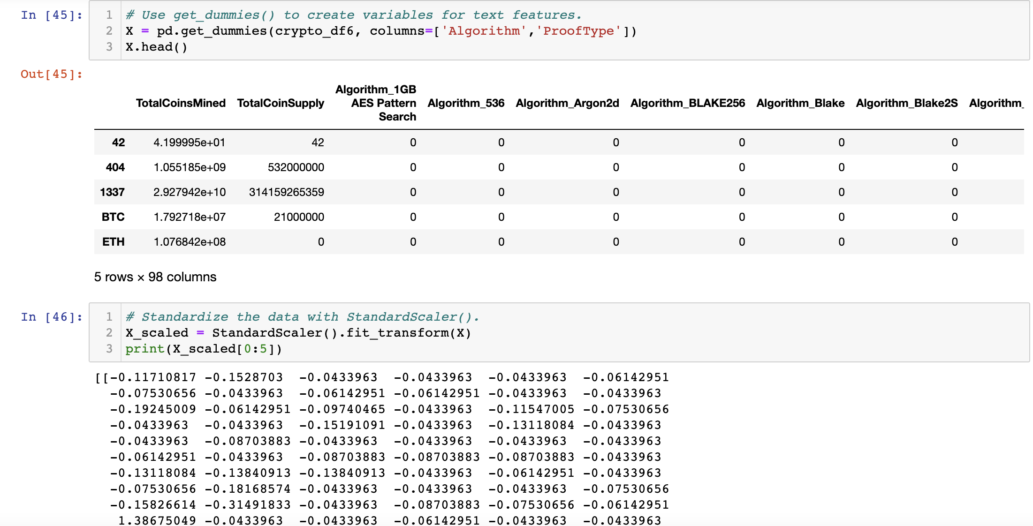Image resolution: width=1033 pixels, height=526 pixels.
Task: Click the Algorithm_Blake2S column header
Action: coord(907,103)
